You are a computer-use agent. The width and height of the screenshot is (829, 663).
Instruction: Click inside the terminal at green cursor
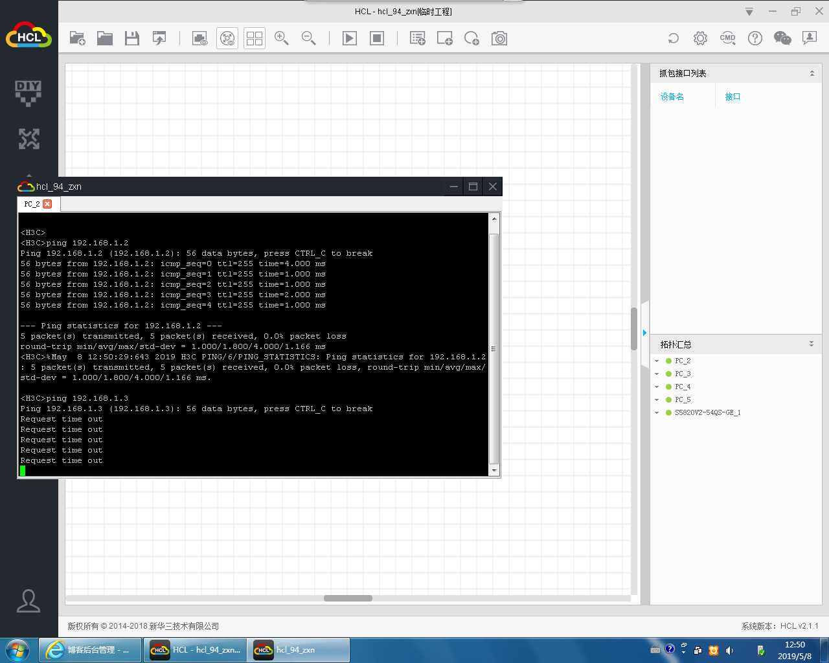click(x=23, y=471)
